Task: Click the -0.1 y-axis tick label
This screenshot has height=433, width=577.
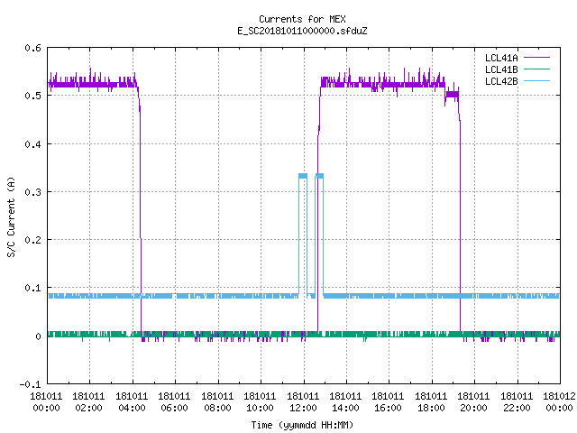Action: coord(30,384)
